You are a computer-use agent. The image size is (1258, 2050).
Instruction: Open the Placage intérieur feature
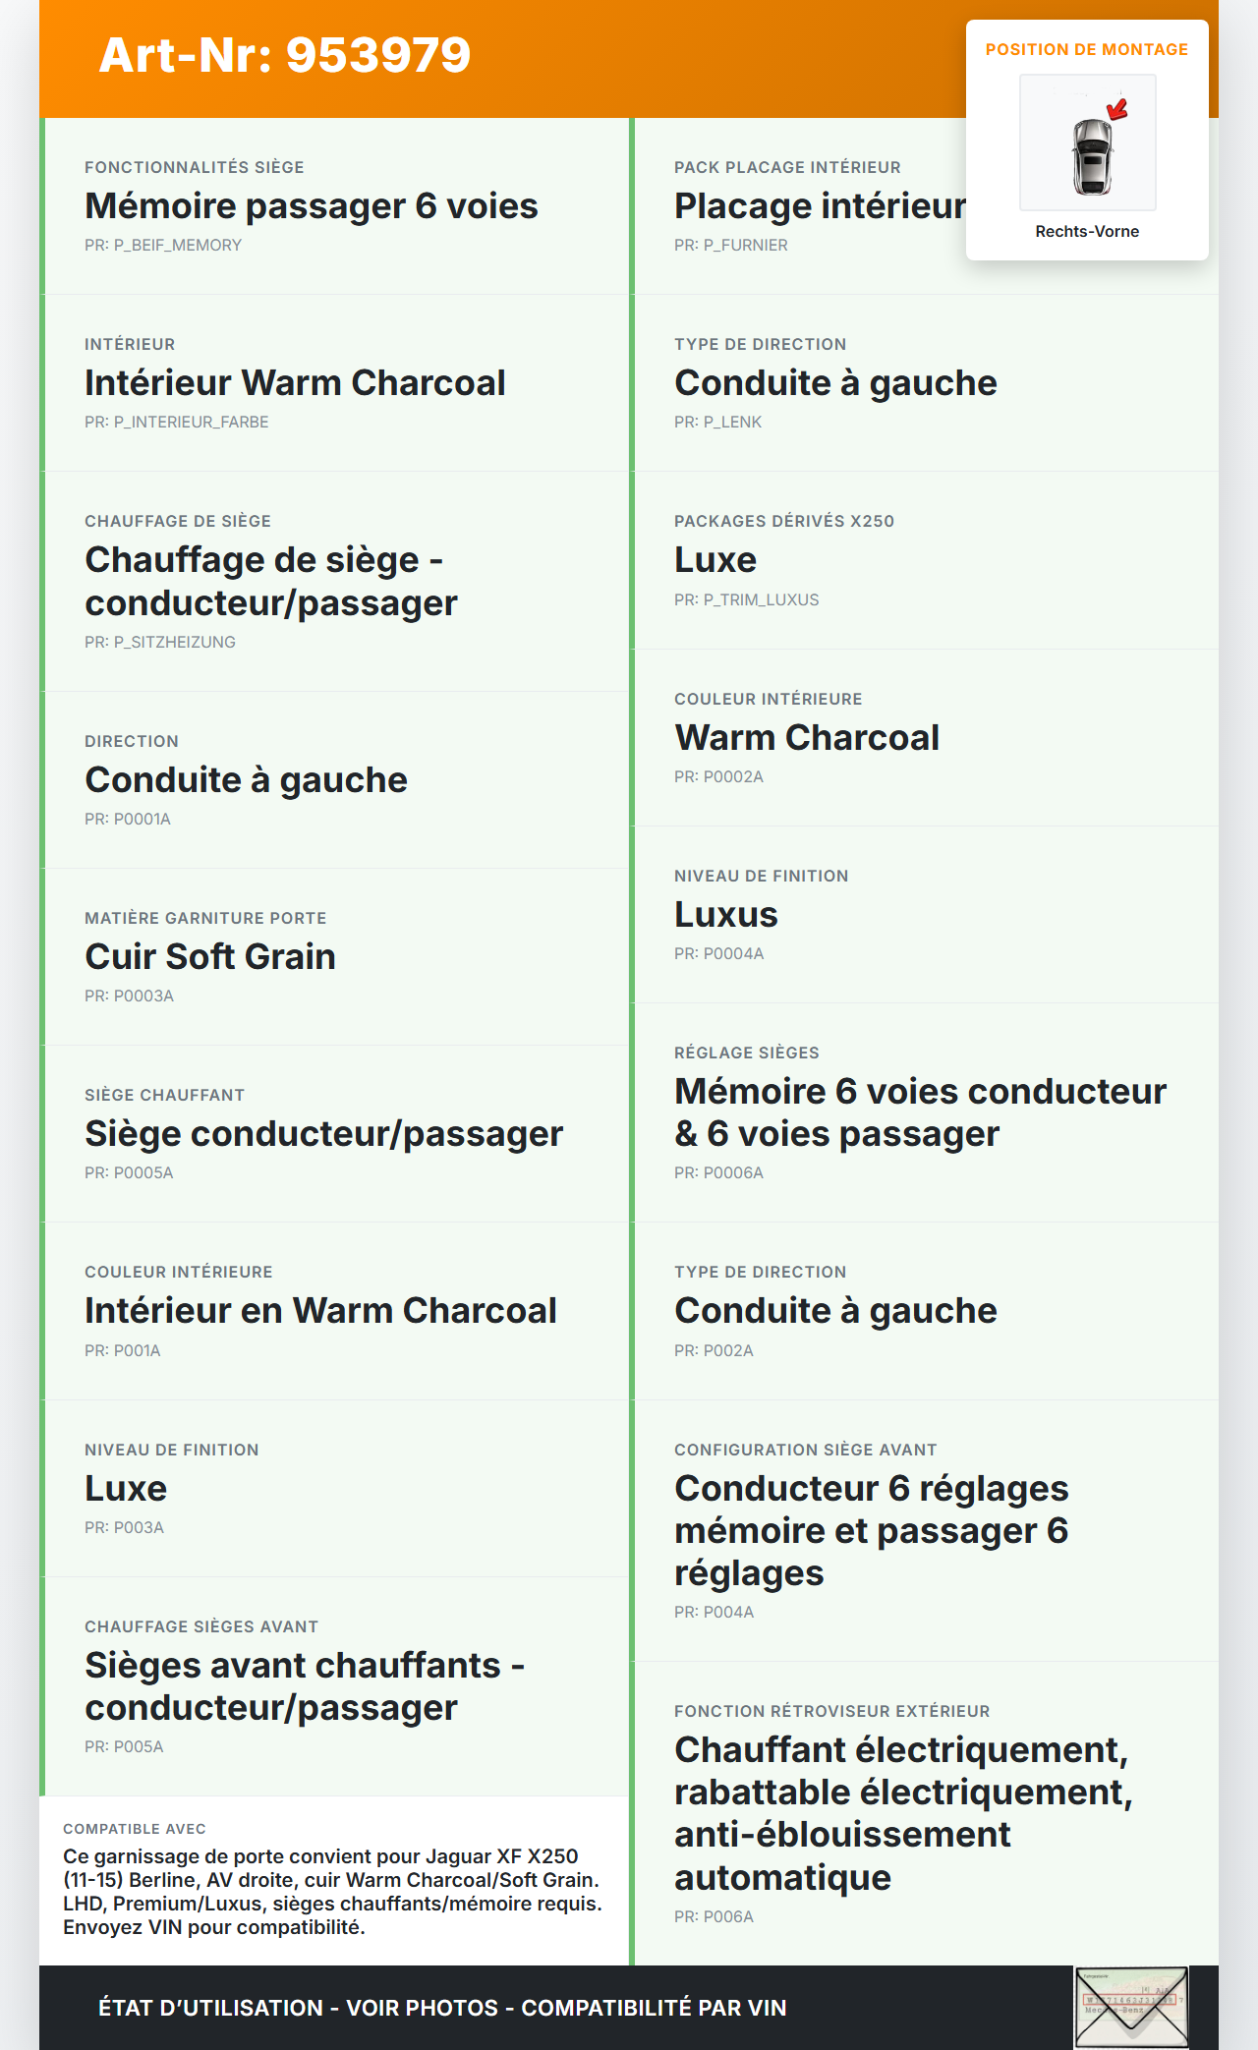pos(820,206)
